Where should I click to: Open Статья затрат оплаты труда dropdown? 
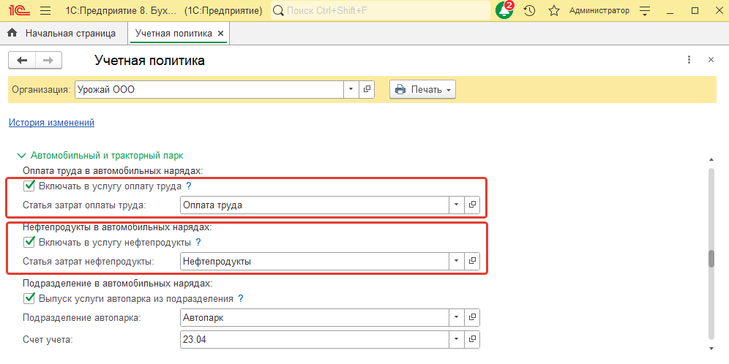[x=457, y=205]
